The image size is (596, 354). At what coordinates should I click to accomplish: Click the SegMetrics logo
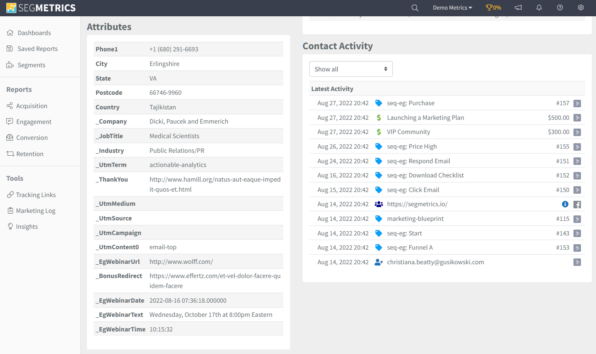coord(41,8)
